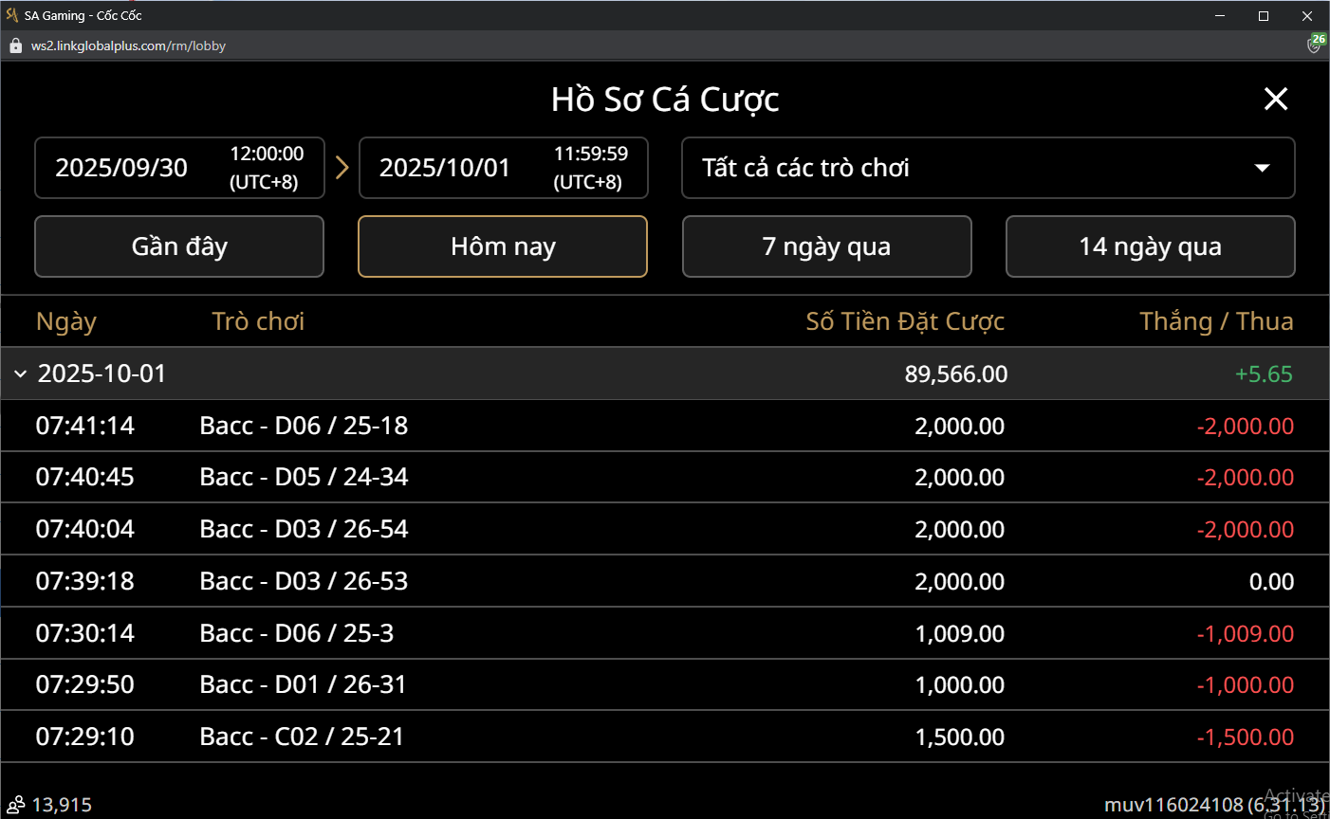Click the SA Gaming logo in title bar
This screenshot has width=1330, height=819.
(12, 15)
